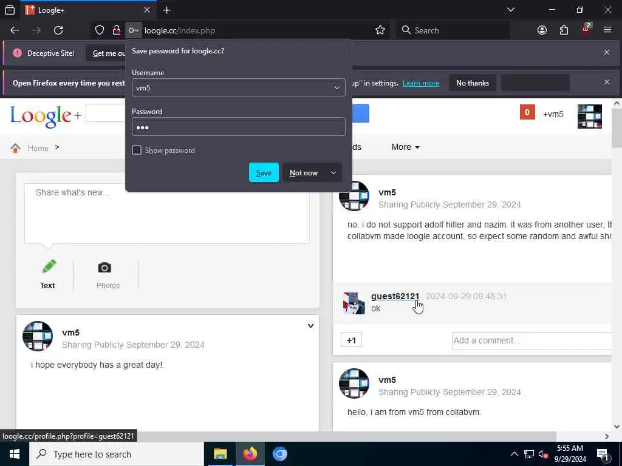Click the Loogle+ browser tab
The image size is (622, 466).
89,10
